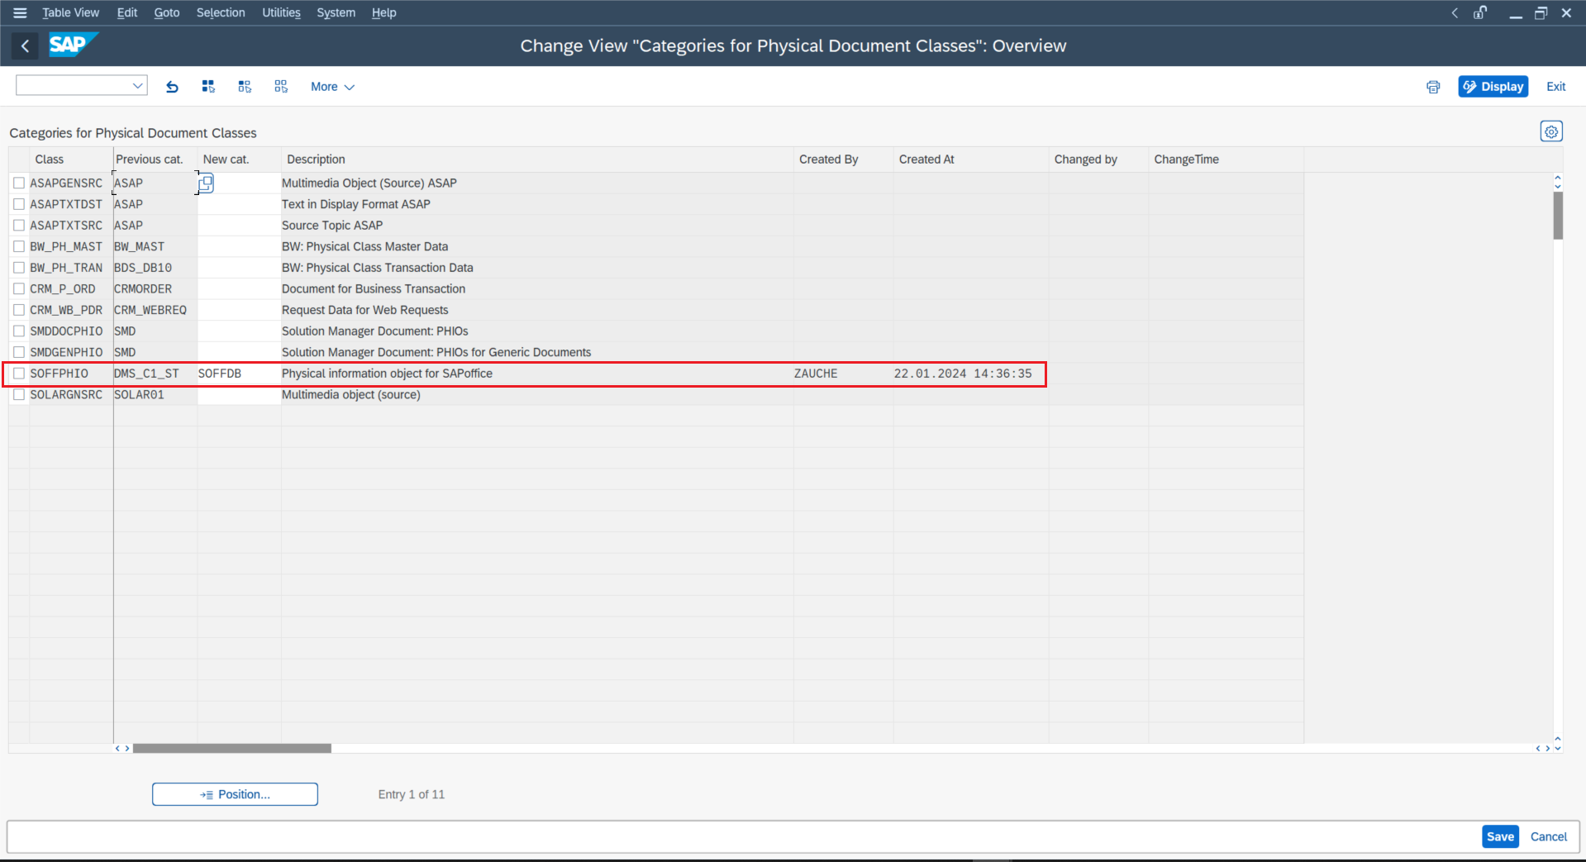Check the BW_PH_TRAN row checkbox
Viewport: 1586px width, 862px height.
[19, 268]
